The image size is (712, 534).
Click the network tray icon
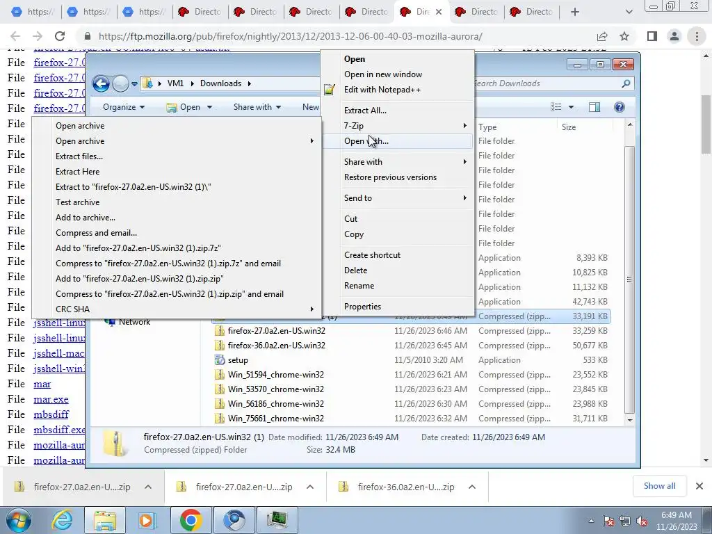[x=625, y=521]
